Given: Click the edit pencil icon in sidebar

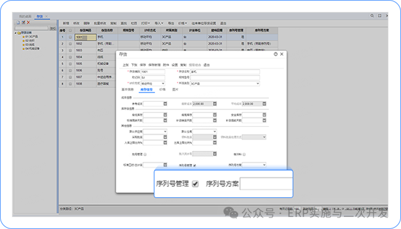Looking at the screenshot, I should tap(23, 22).
